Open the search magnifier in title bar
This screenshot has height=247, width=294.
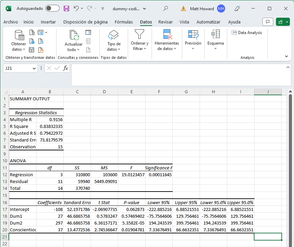tap(166, 9)
